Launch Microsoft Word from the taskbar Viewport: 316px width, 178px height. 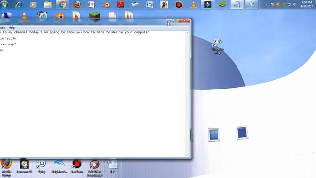[150, 4]
